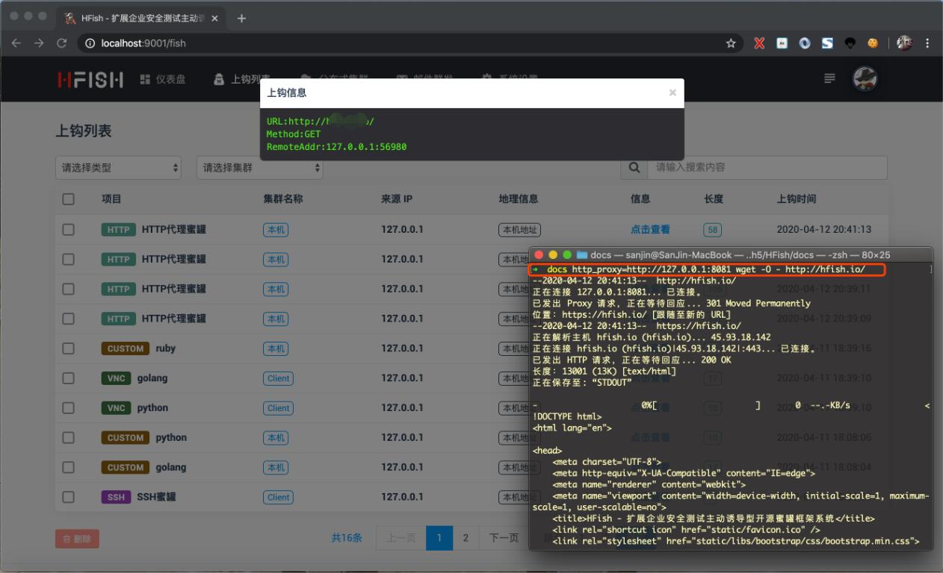
Task: Open the 请选择集群 dropdown
Action: [259, 168]
